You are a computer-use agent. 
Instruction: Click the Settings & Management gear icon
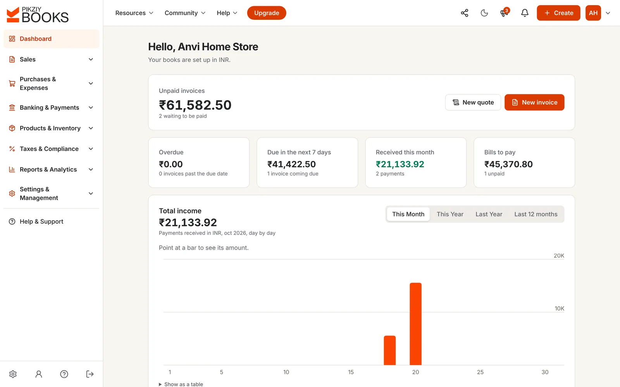12,193
